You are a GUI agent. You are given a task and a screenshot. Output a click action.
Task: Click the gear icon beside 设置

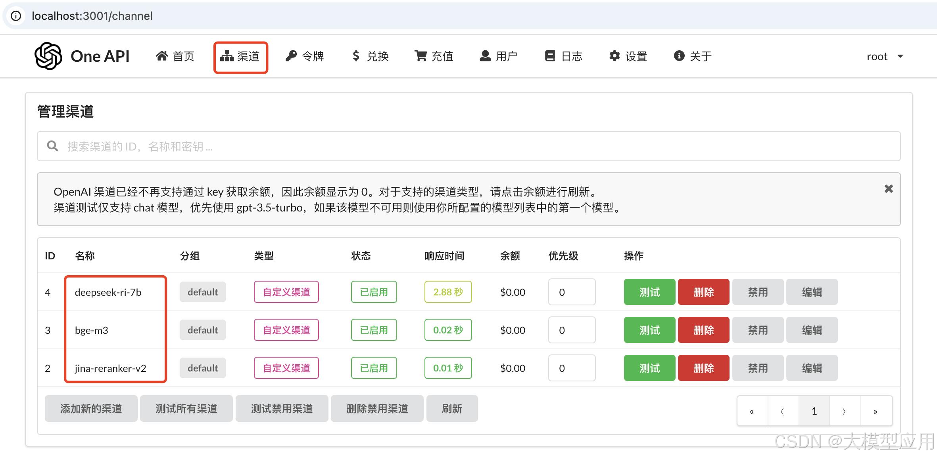(614, 55)
